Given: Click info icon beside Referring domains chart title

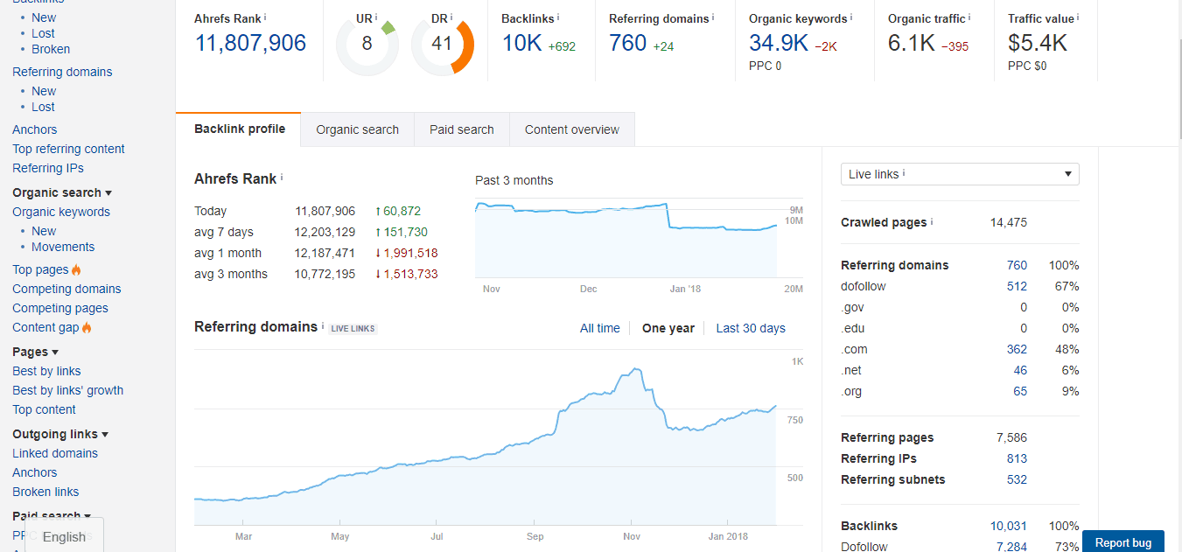Looking at the screenshot, I should click(x=323, y=325).
